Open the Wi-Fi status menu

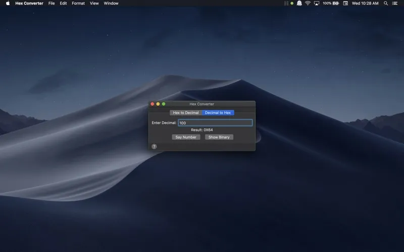(308, 4)
